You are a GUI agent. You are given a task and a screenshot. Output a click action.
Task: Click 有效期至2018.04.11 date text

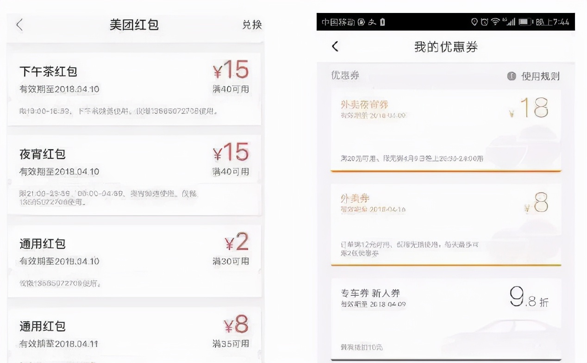pyautogui.click(x=59, y=344)
